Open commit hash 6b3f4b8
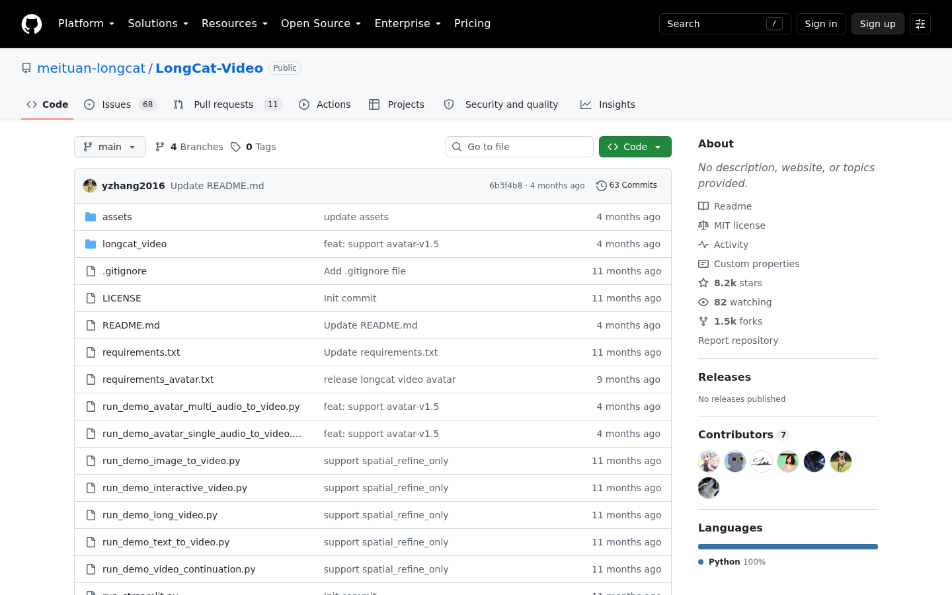 (x=506, y=186)
